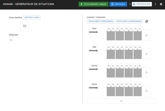
Task: Click Mettre à jour for fireworks
Action: click(32, 18)
